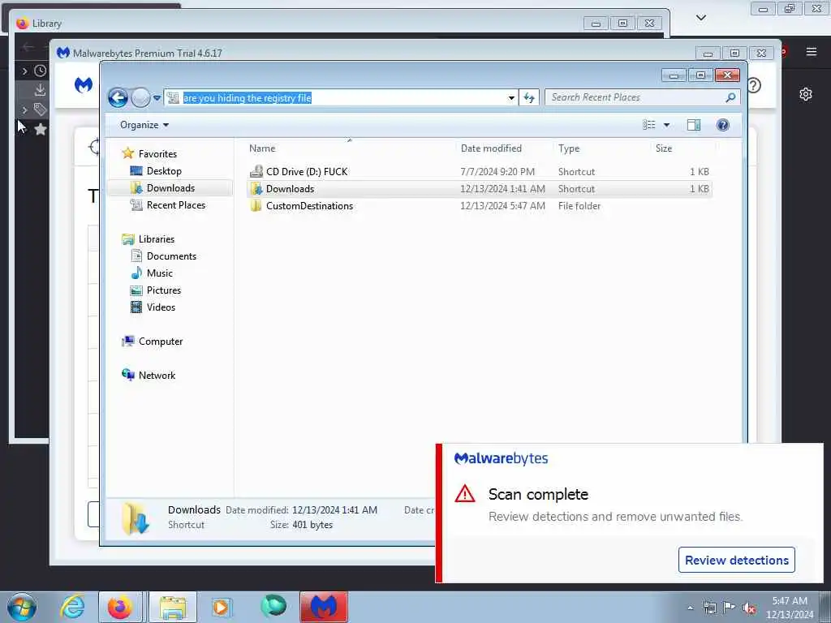Open Windows Media Player taskbar icon
The width and height of the screenshot is (831, 623).
pyautogui.click(x=221, y=607)
